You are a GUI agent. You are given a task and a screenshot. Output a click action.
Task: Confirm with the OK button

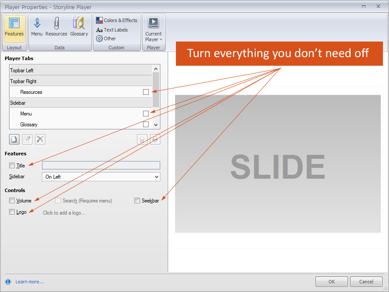(332, 282)
